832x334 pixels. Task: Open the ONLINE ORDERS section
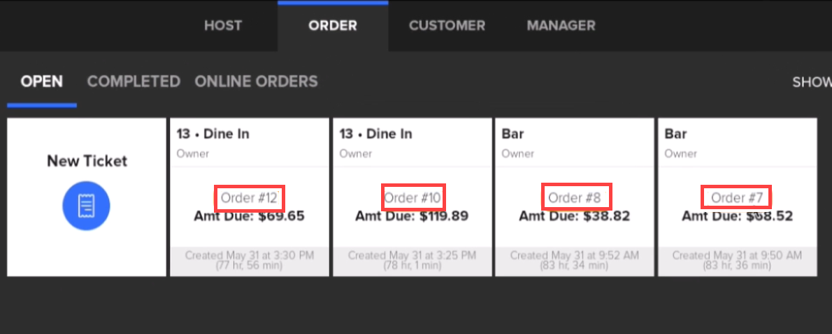point(256,82)
